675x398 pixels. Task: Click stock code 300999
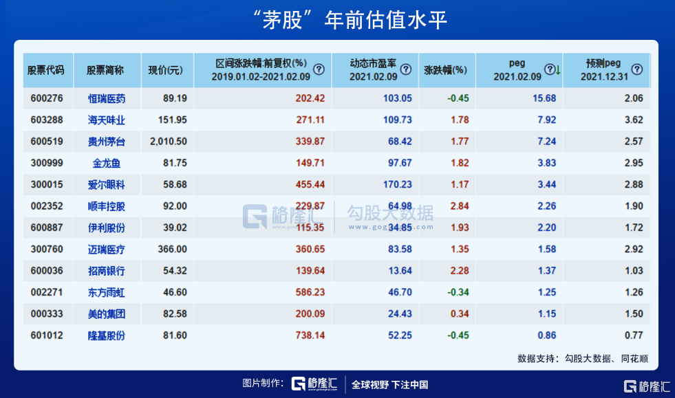(x=46, y=163)
